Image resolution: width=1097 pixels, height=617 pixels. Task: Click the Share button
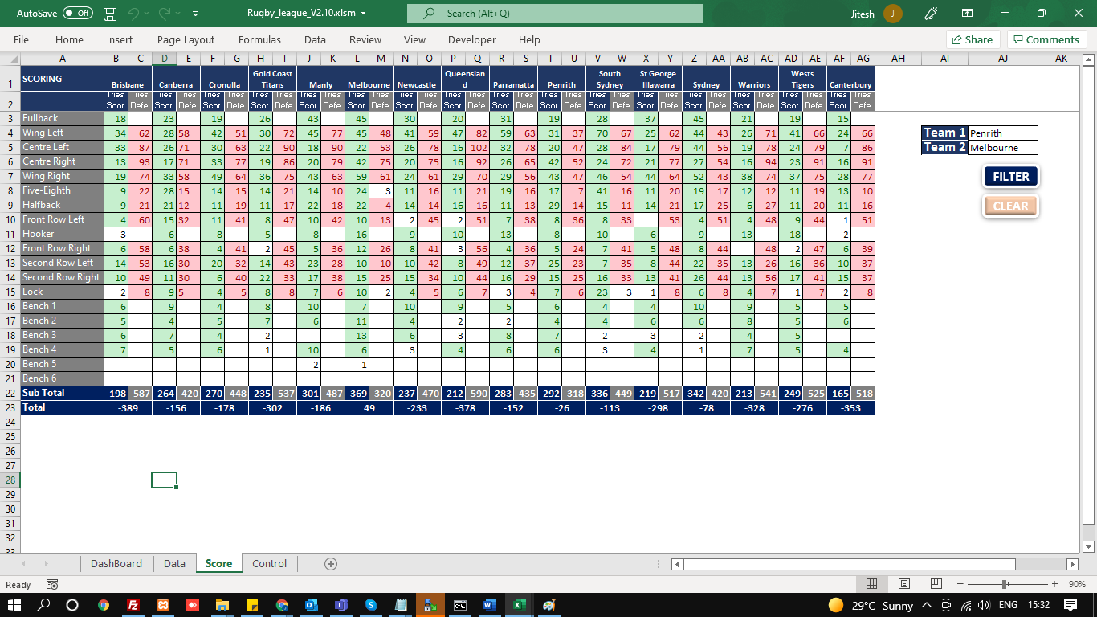(x=972, y=39)
